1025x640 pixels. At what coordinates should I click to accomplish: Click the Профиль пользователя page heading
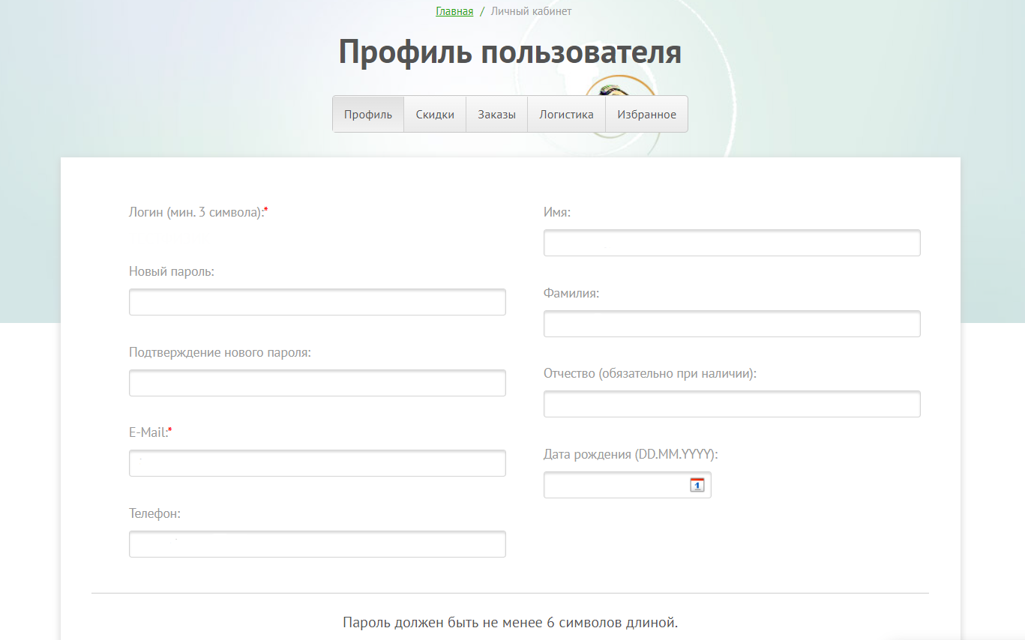tap(510, 52)
